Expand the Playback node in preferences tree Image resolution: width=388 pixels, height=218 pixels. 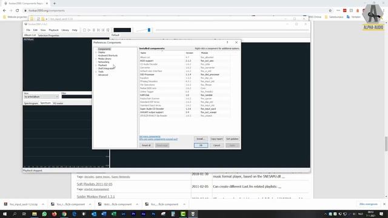click(96, 65)
